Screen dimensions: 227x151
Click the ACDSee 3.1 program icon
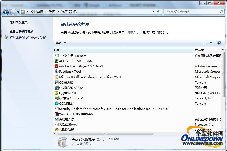[56, 61]
